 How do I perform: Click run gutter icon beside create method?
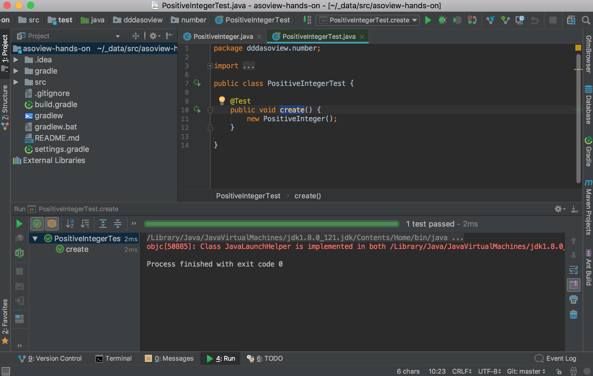[197, 110]
